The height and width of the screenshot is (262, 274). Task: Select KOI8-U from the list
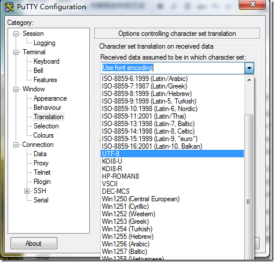pos(172,161)
